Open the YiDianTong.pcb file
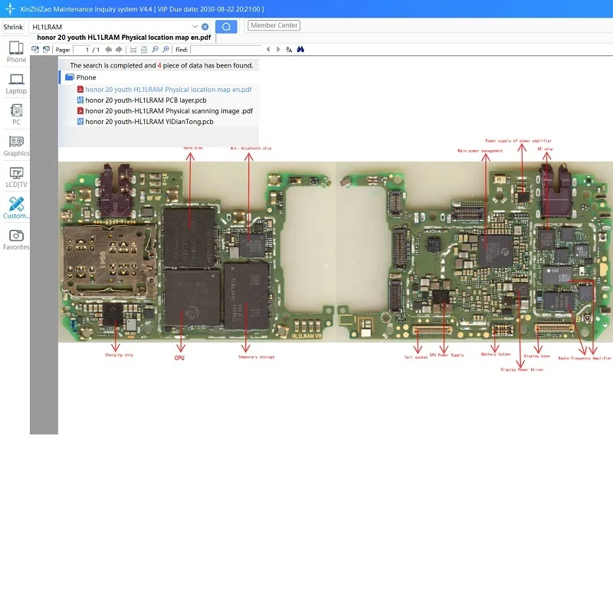 [x=149, y=122]
